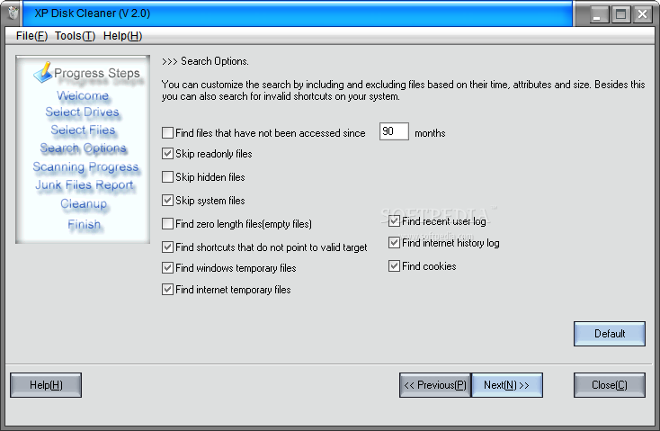Toggle Find internet history log
Viewport: 660px width, 431px height.
point(394,242)
